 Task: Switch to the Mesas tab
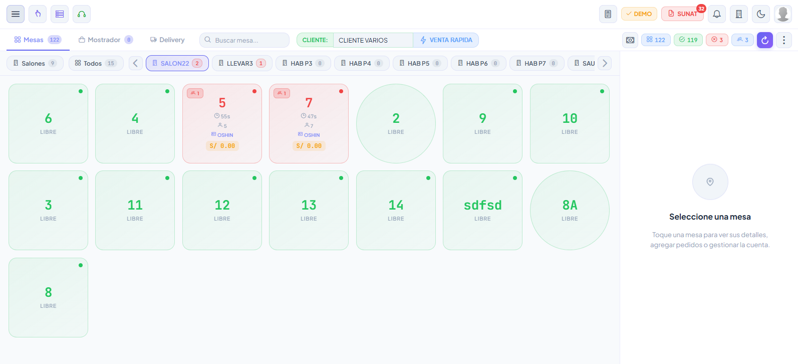pos(38,40)
